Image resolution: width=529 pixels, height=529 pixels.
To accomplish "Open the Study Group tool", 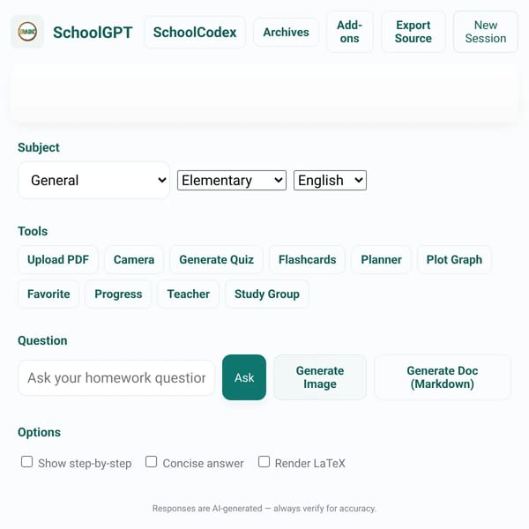I will [267, 294].
